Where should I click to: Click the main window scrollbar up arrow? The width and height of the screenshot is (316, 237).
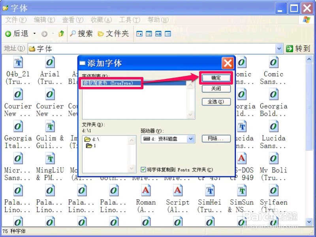coord(309,59)
